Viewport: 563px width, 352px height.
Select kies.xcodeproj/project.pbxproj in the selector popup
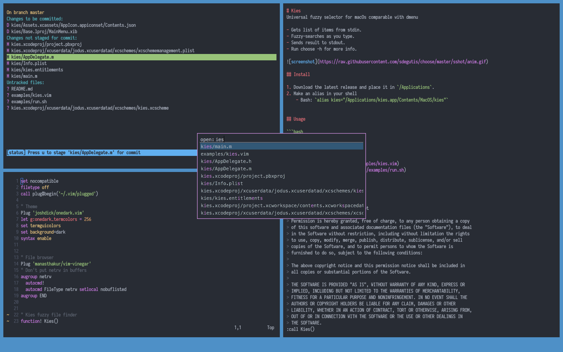281,176
